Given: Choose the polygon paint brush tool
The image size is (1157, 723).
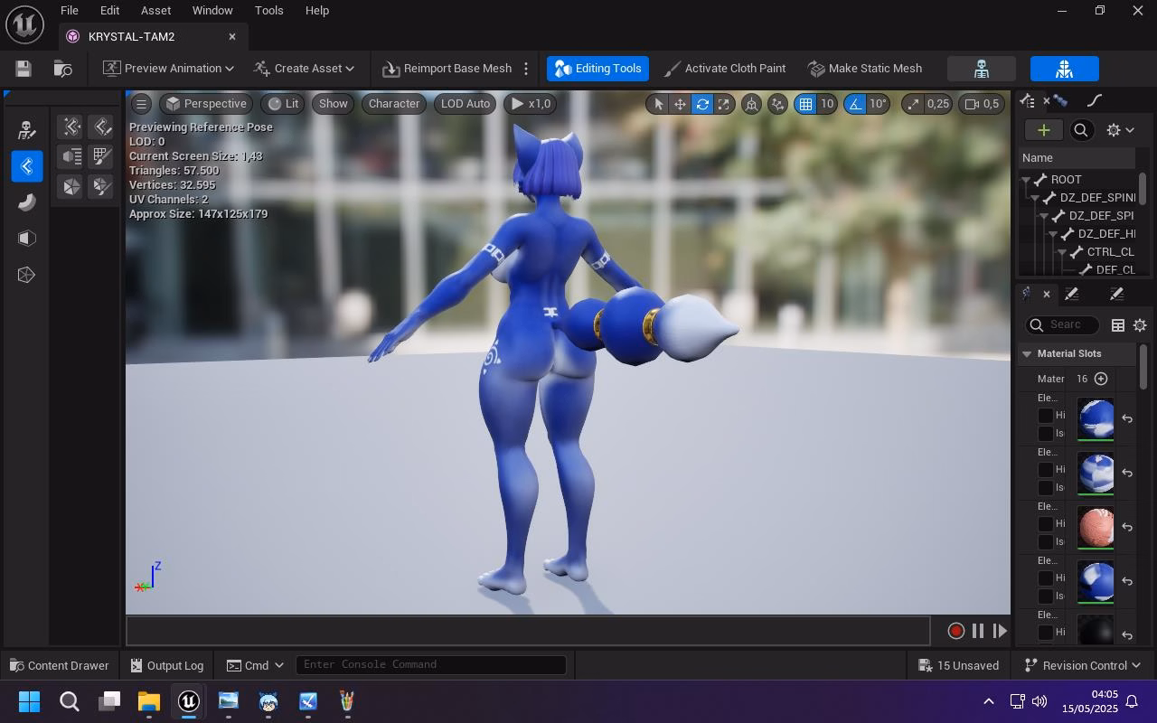Looking at the screenshot, I should point(101,186).
